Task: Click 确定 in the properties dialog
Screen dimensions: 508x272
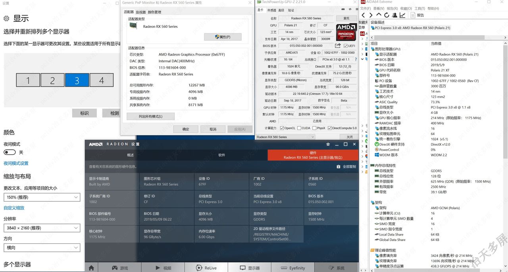Action: coord(185,129)
